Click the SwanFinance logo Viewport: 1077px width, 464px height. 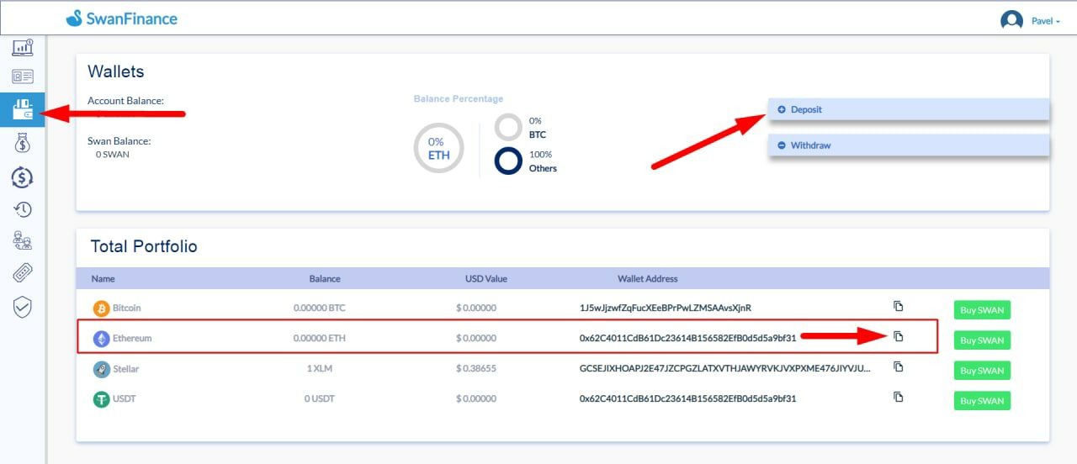[x=122, y=18]
